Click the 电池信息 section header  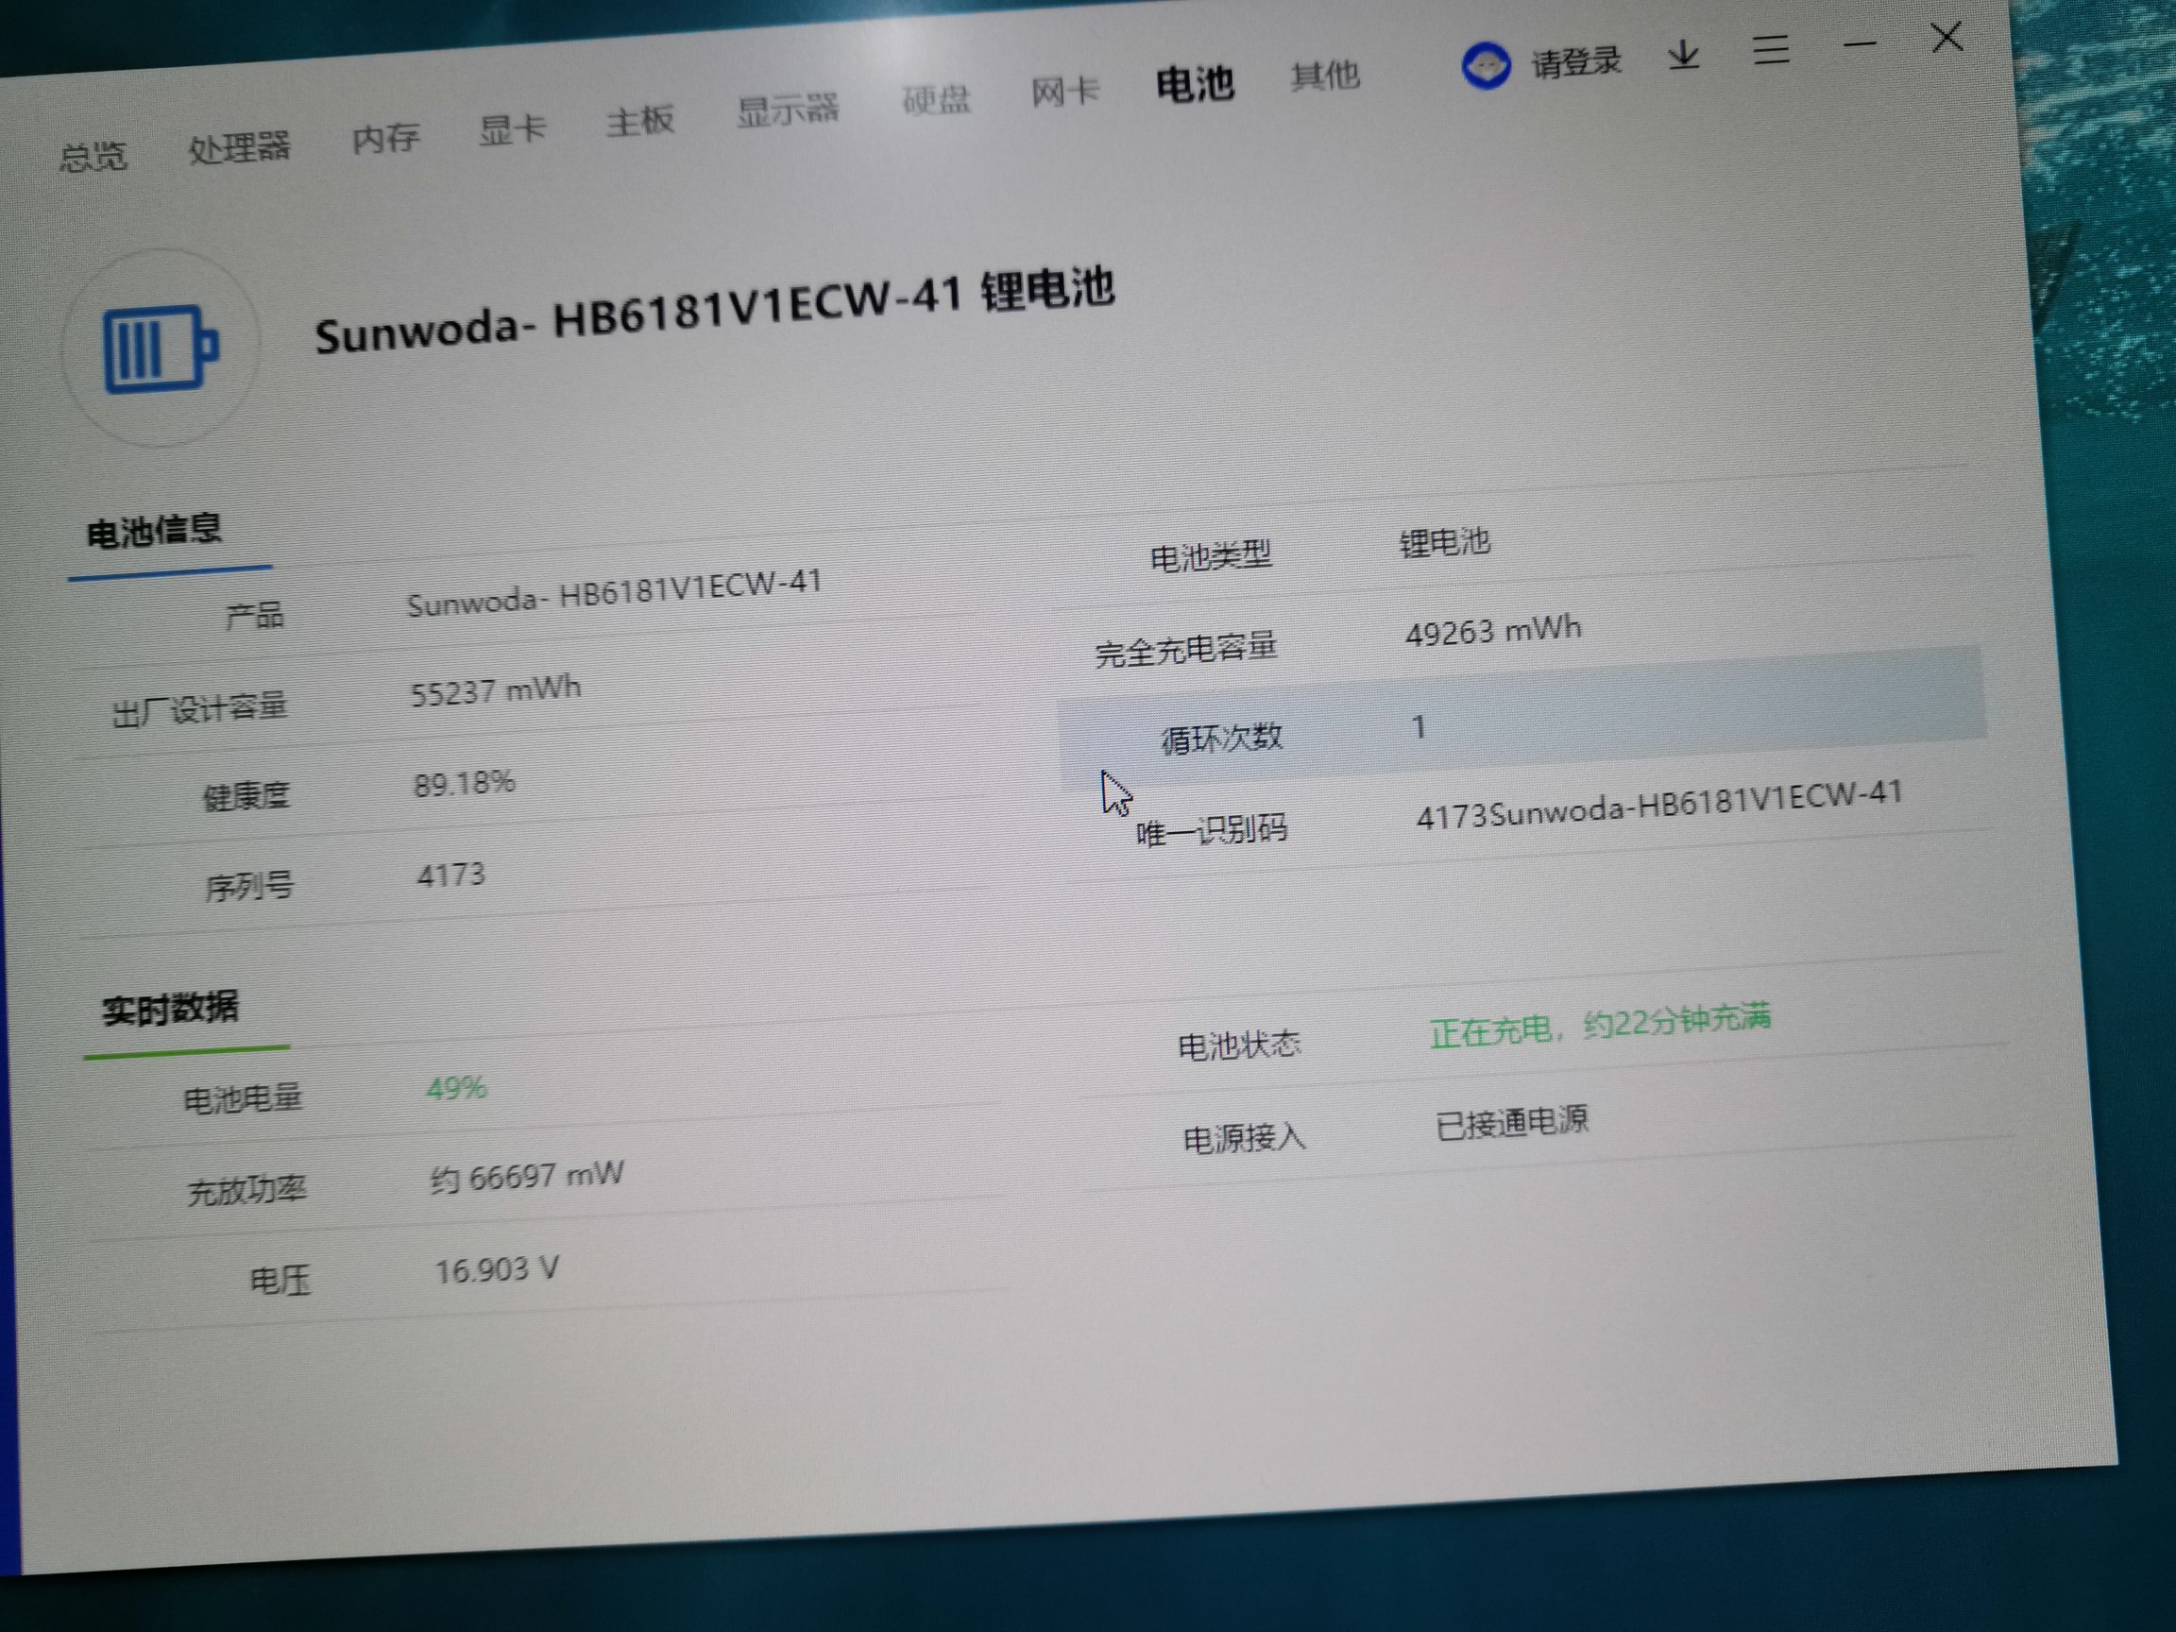[x=155, y=531]
